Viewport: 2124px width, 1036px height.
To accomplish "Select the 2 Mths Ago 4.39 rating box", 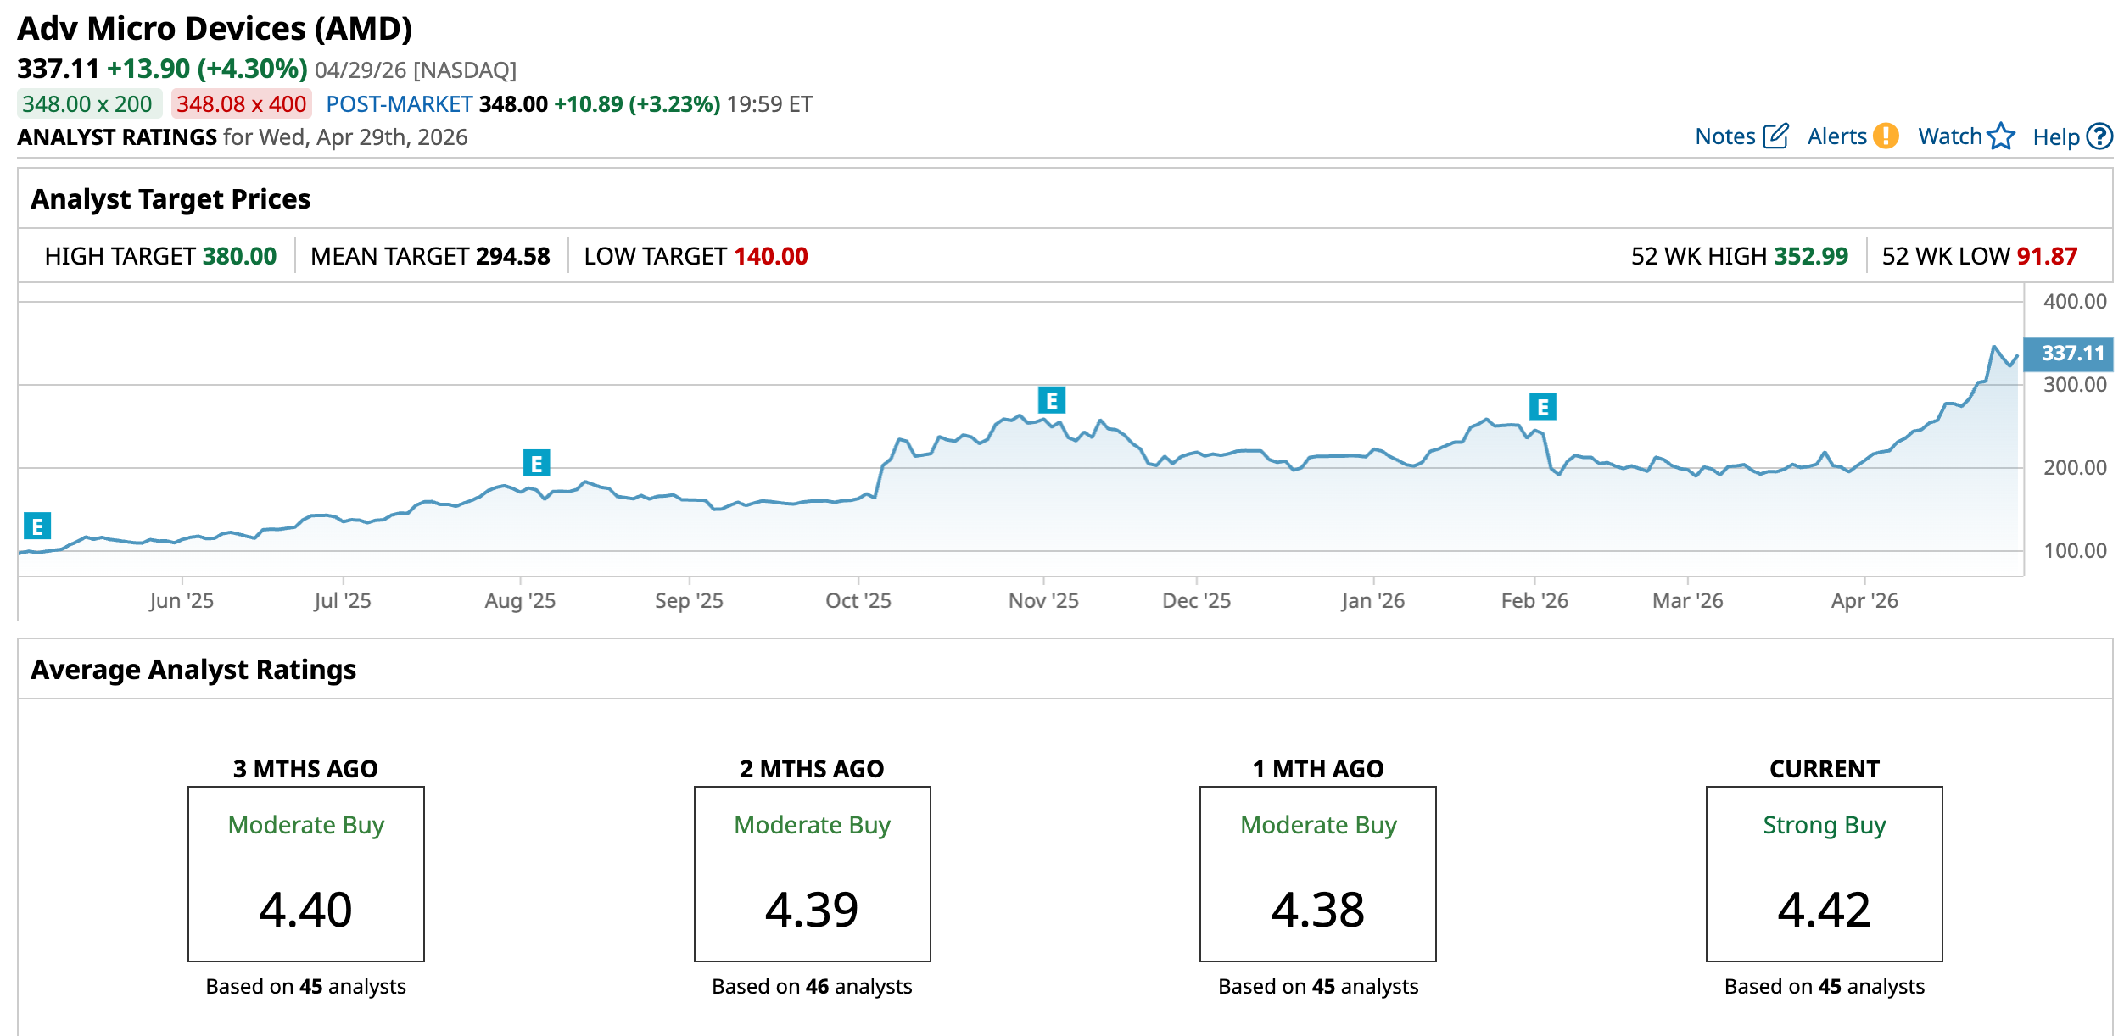I will [812, 873].
